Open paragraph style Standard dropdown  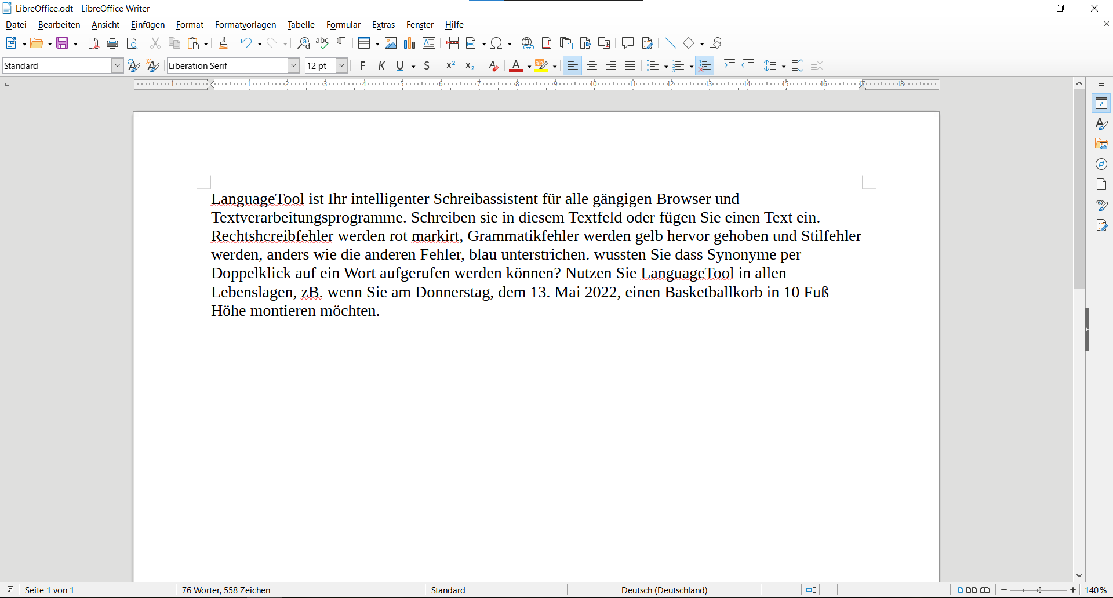117,66
